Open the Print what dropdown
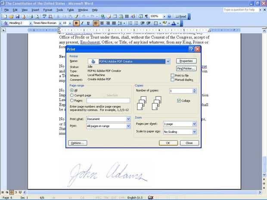The image size is (267, 200). (128, 119)
